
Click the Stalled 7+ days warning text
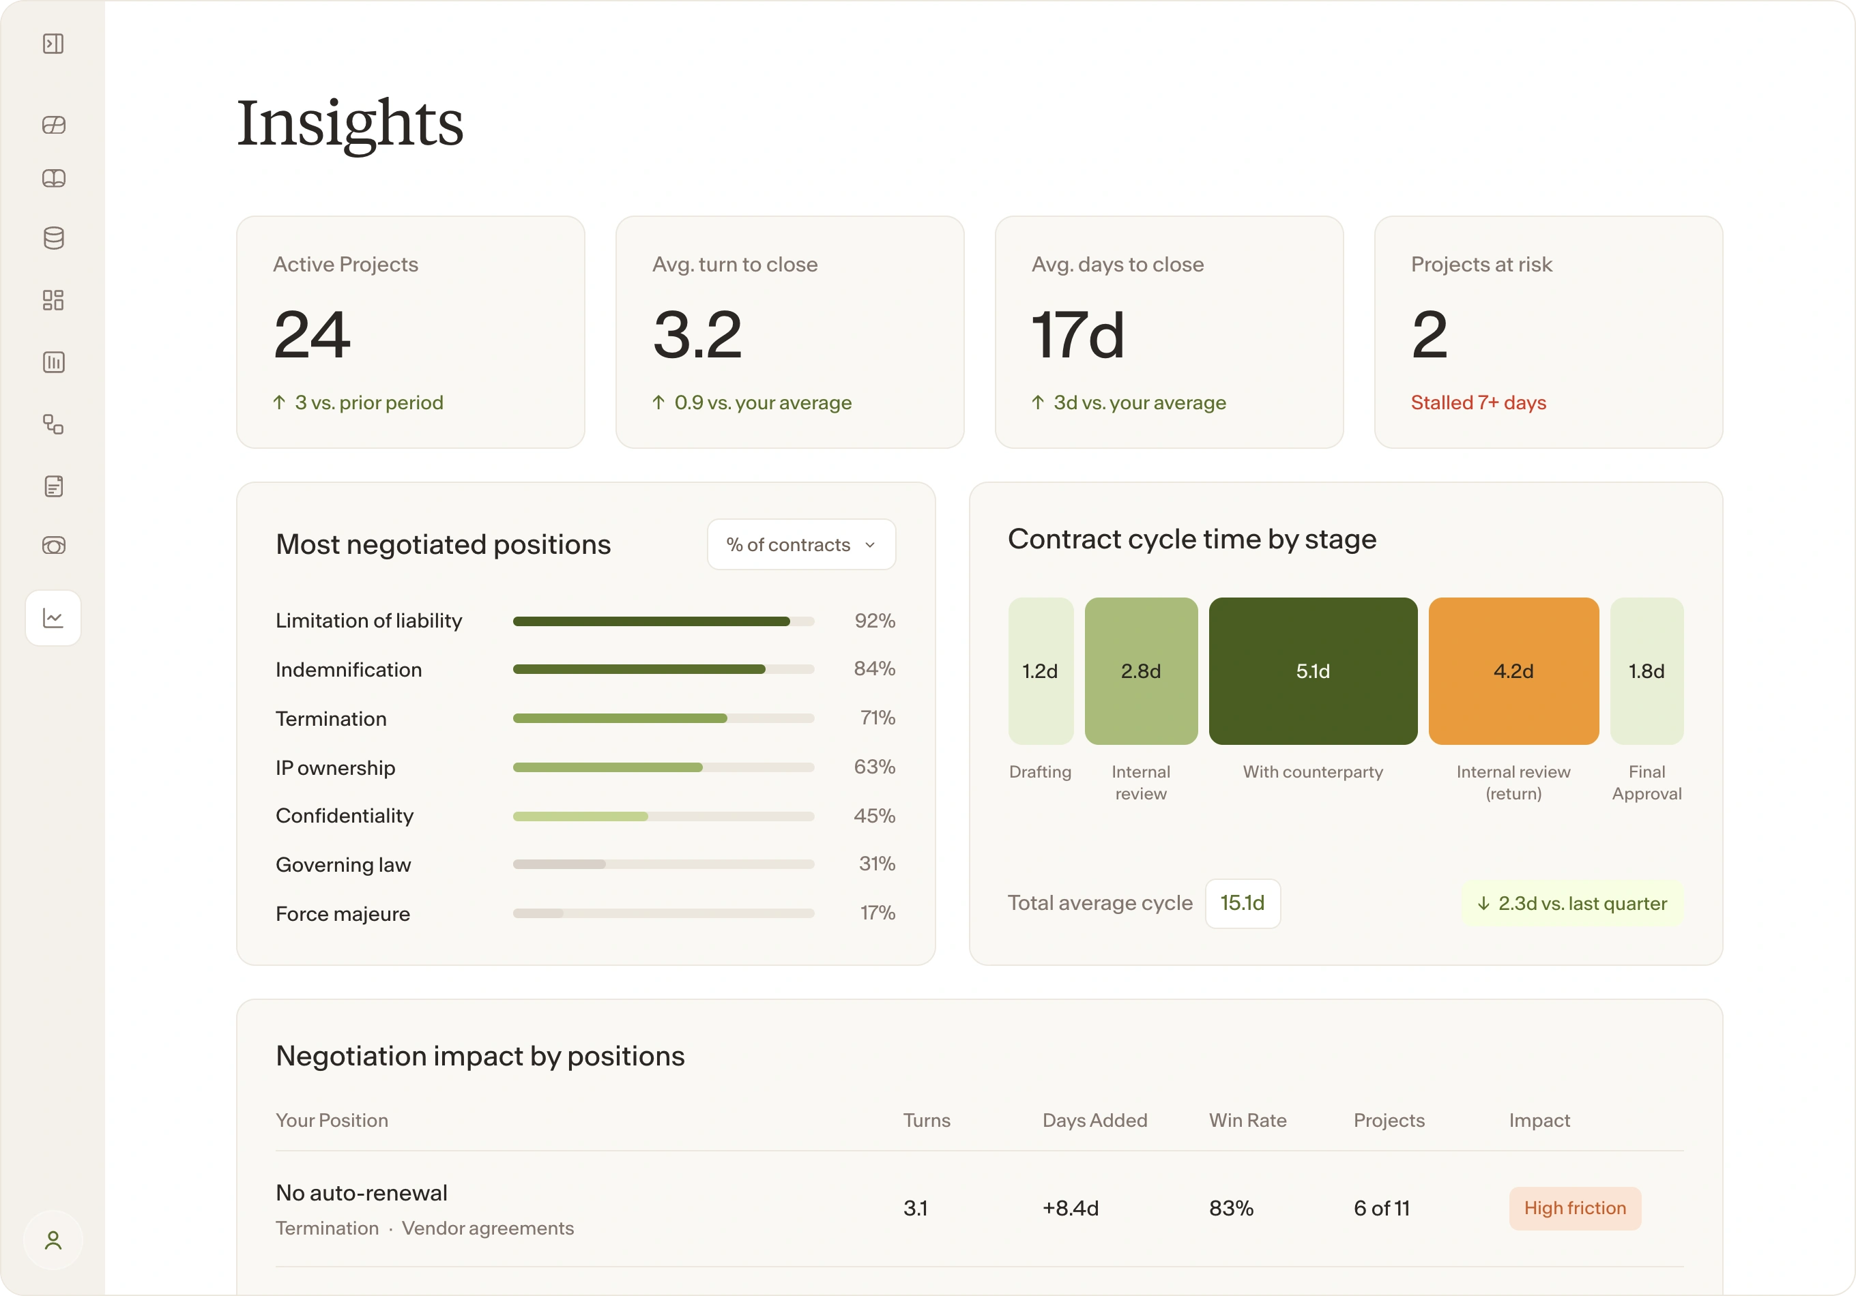pyautogui.click(x=1478, y=402)
